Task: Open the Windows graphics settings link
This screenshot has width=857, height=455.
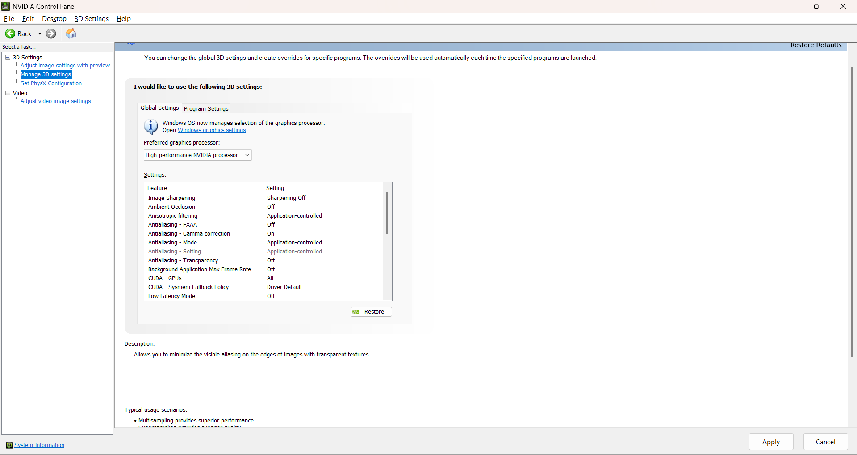Action: 212,130
